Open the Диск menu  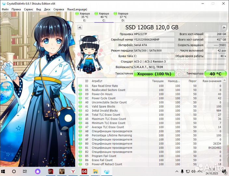[47, 9]
